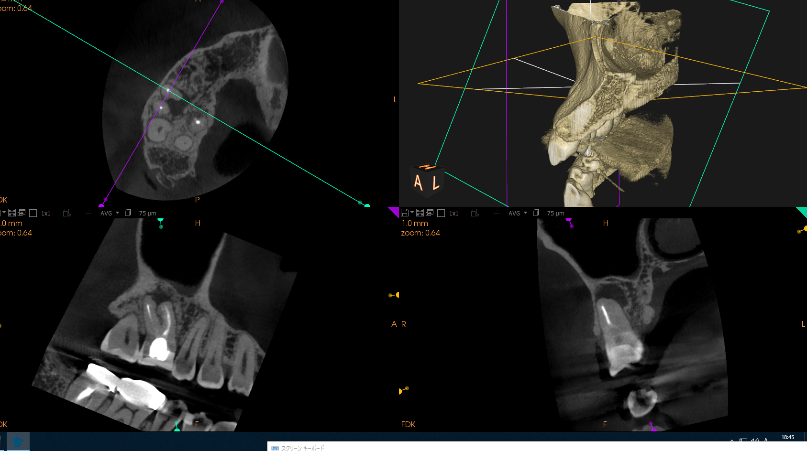Open the AVG rendering mode dropdown in sagittal view toolbar
The width and height of the screenshot is (807, 451).
(x=110, y=213)
